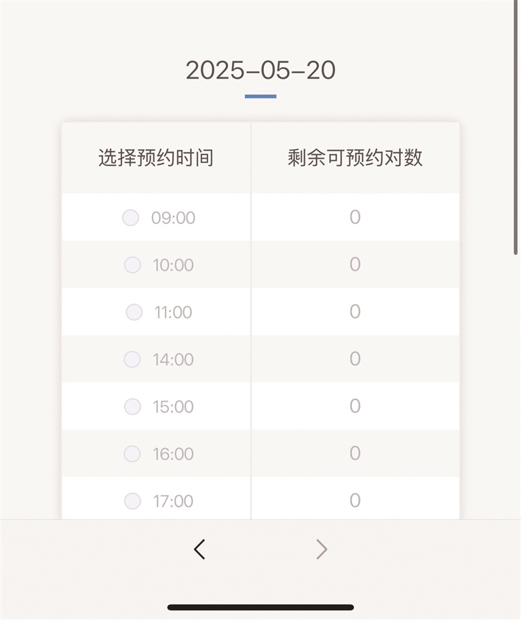Go back with the left arrow icon

tap(199, 549)
